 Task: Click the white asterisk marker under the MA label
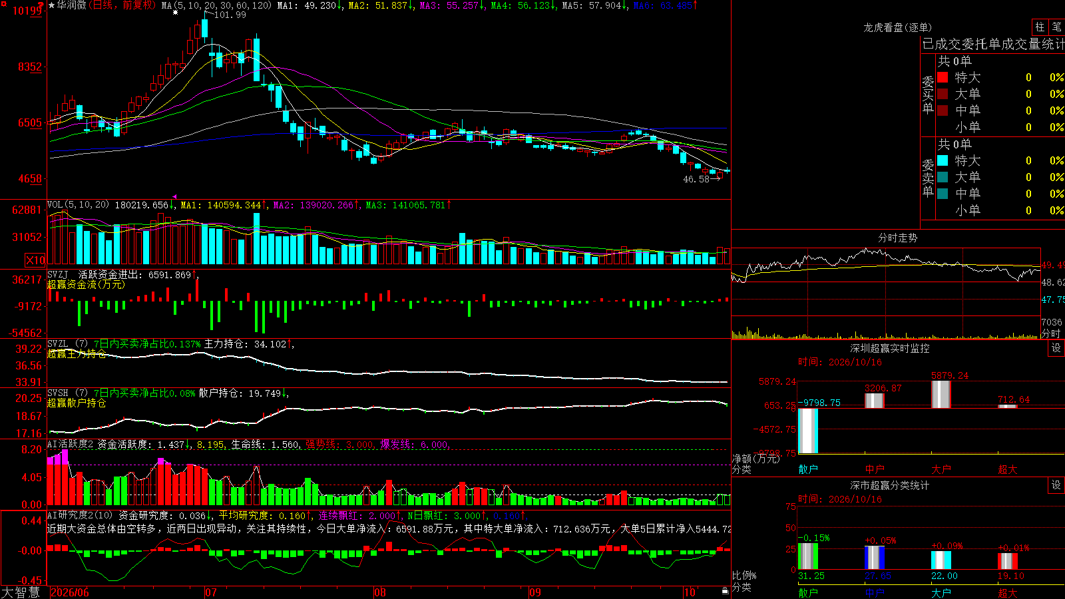[x=175, y=13]
